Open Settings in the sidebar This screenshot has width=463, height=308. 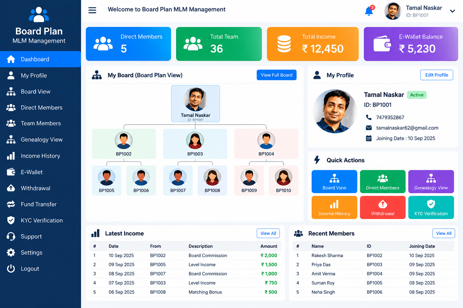[x=40, y=253]
